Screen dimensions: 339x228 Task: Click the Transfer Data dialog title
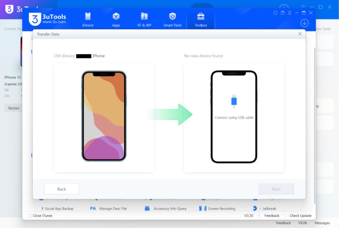[48, 34]
